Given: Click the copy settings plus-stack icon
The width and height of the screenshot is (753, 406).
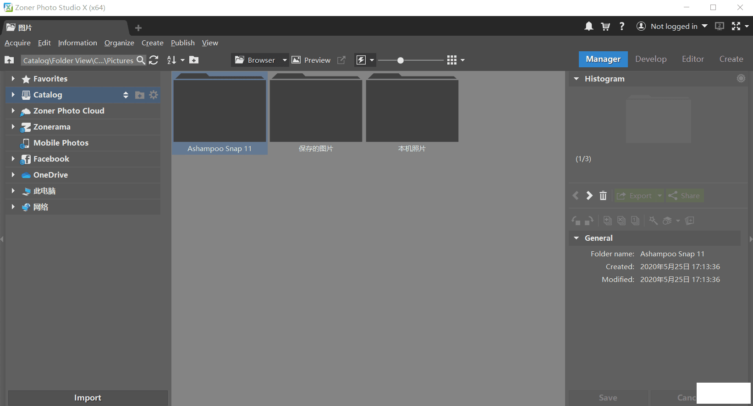Looking at the screenshot, I should coord(608,221).
